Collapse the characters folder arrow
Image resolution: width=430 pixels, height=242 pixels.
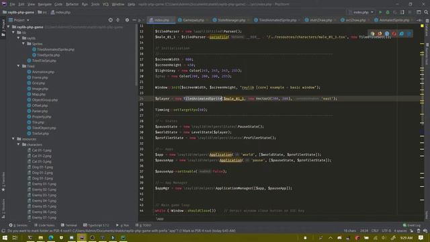(x=19, y=145)
